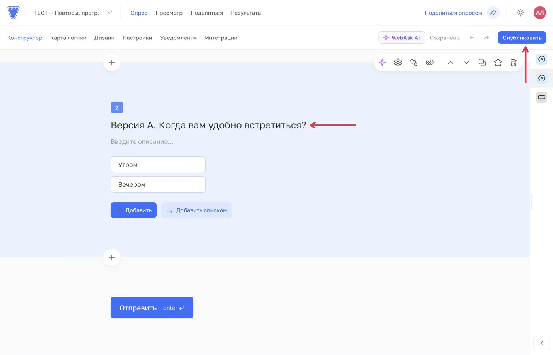The height and width of the screenshot is (355, 553).
Task: Redo the last change
Action: click(x=487, y=38)
